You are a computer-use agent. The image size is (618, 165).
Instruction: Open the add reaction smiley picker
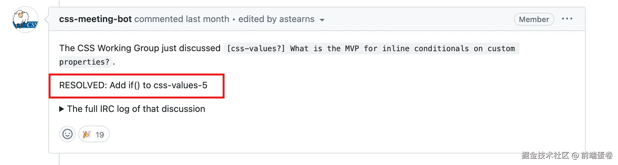[67, 134]
